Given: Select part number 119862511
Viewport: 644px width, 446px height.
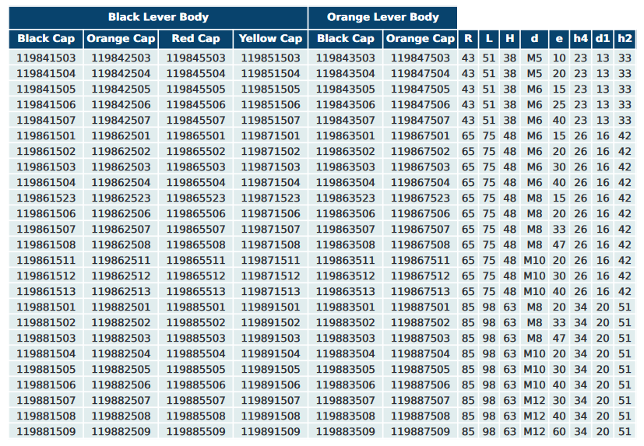Looking at the screenshot, I should 121,261.
